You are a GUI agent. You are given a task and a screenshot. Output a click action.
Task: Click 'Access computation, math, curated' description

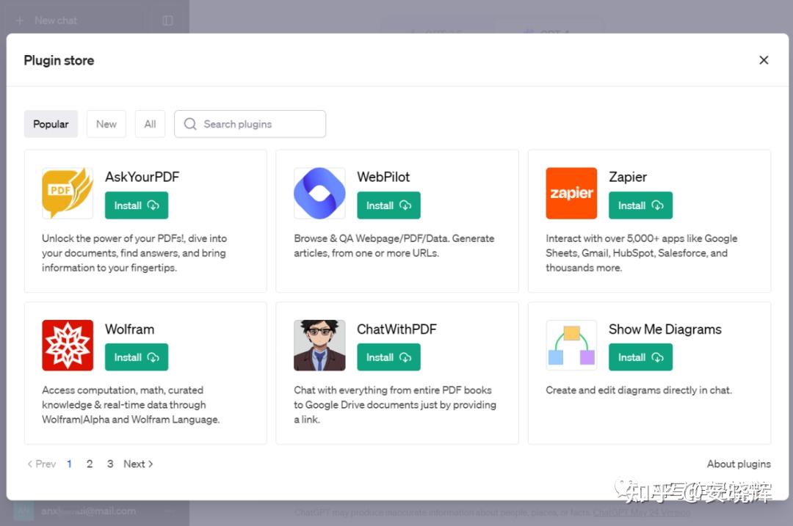click(131, 405)
